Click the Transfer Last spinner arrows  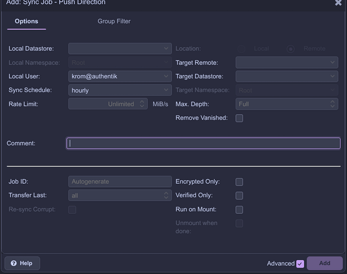[x=167, y=195]
